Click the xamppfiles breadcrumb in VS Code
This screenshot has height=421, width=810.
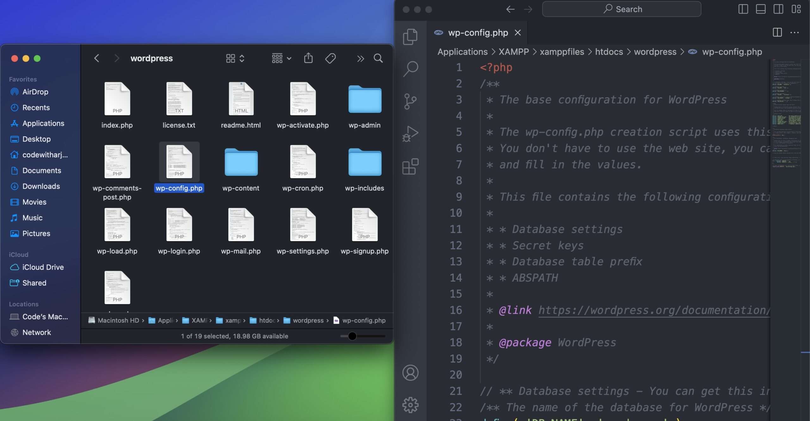(x=562, y=52)
